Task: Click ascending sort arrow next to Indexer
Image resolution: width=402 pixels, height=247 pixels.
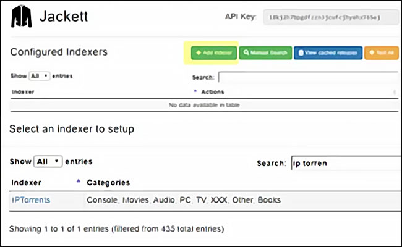Action: [x=79, y=181]
